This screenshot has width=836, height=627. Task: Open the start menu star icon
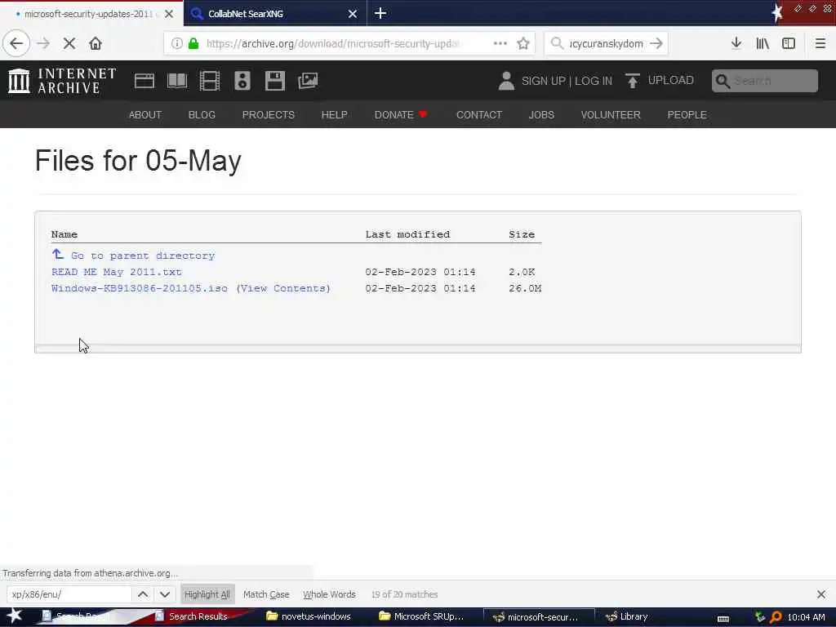(15, 616)
